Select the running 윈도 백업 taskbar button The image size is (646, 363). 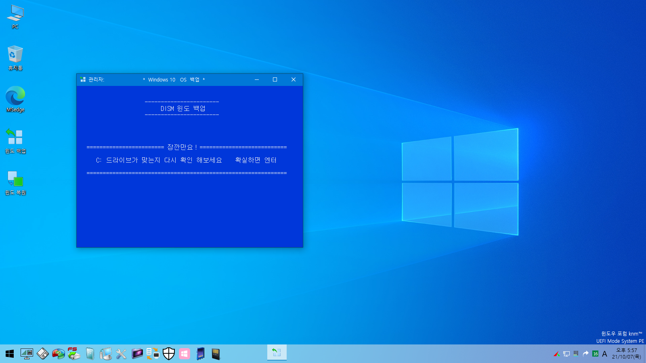pos(277,353)
